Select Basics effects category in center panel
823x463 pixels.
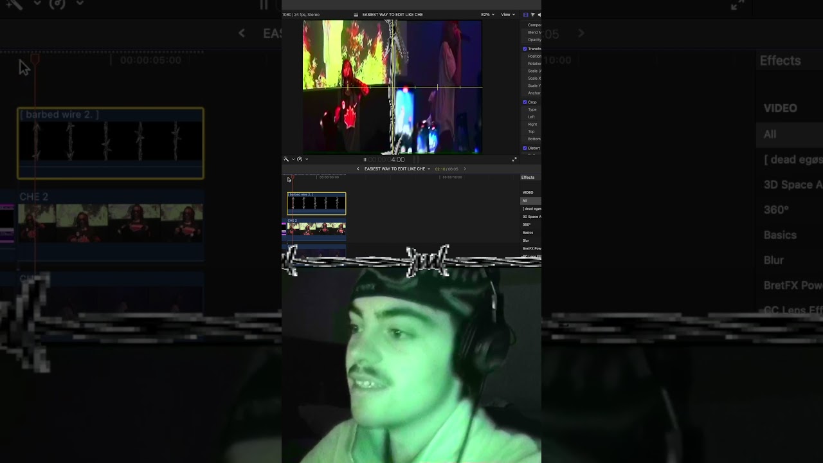(x=530, y=232)
